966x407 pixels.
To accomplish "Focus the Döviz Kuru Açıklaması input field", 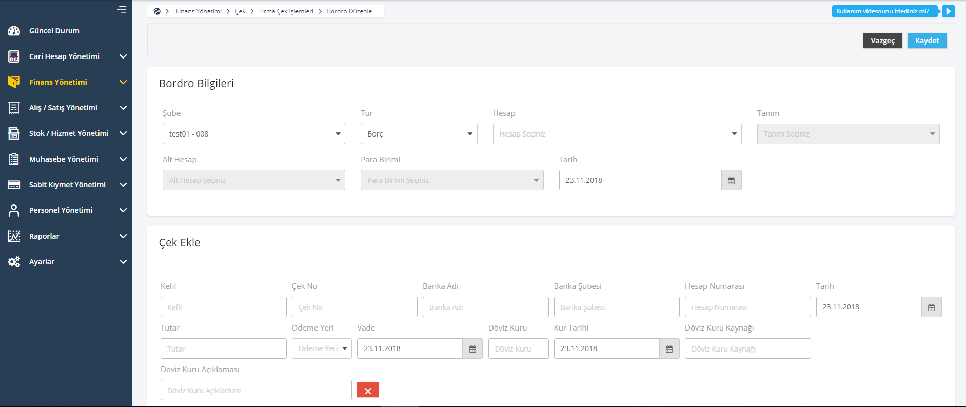I will coord(256,390).
